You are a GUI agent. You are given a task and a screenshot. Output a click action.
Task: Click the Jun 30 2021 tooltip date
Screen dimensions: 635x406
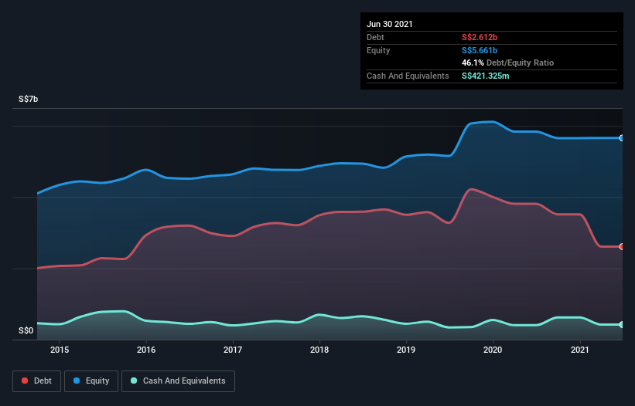tap(390, 24)
